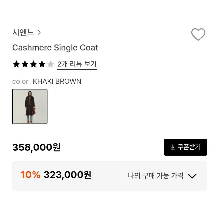
Task: View reviews via 2개 리뷰 보기 link
Action: click(77, 64)
